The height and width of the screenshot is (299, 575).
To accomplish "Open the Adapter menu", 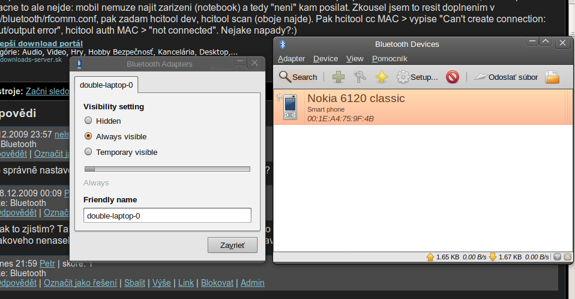I will [291, 59].
